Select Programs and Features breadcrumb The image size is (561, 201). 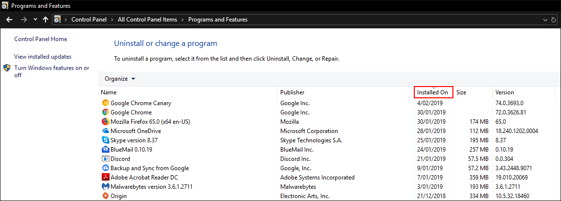(218, 20)
